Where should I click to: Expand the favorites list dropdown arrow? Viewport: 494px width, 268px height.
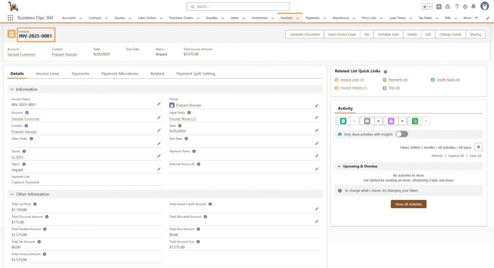pyautogui.click(x=429, y=7)
